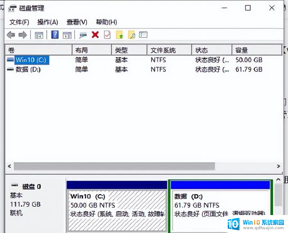Click the 61.79 GB capacity cell
The image size is (288, 233).
coord(249,70)
